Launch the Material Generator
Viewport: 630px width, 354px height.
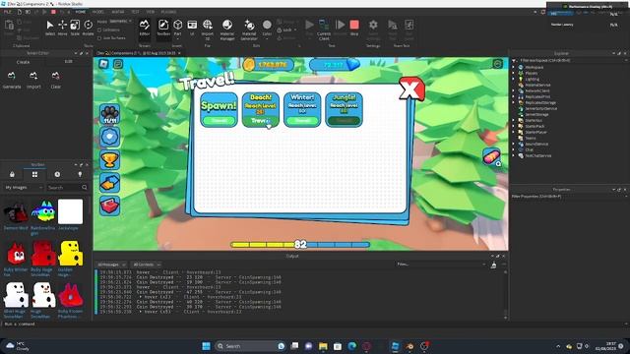pos(249,29)
